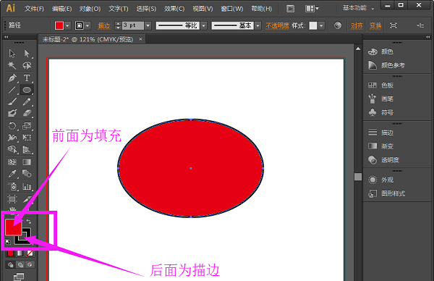This screenshot has height=281, width=434.
Task: Select the Eraser tool
Action: tap(27, 114)
